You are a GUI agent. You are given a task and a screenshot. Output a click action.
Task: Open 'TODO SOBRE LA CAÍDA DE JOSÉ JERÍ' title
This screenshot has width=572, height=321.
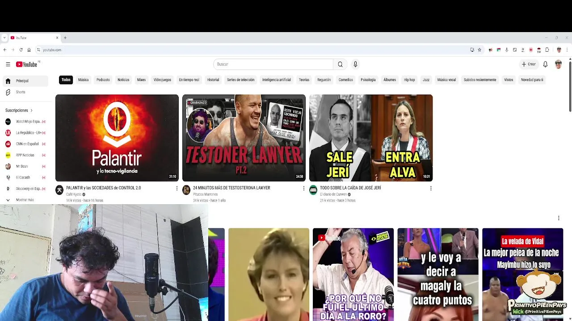pos(350,188)
